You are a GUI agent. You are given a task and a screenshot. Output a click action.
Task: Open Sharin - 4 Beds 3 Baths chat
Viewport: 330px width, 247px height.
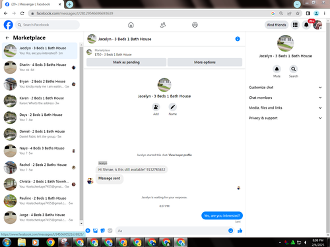click(x=40, y=67)
